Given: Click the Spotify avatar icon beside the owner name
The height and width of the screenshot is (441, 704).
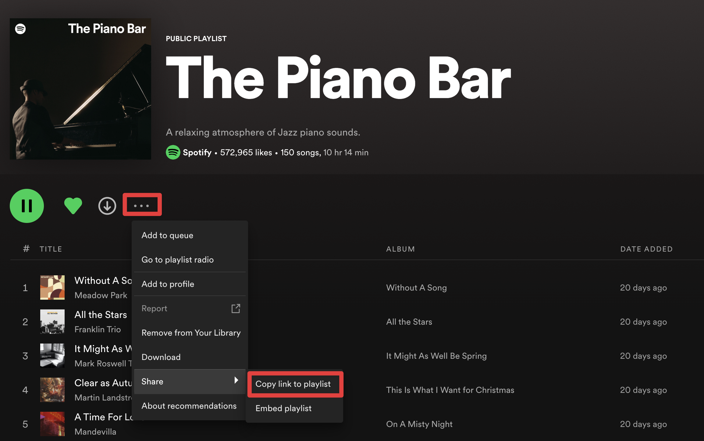Looking at the screenshot, I should (173, 152).
